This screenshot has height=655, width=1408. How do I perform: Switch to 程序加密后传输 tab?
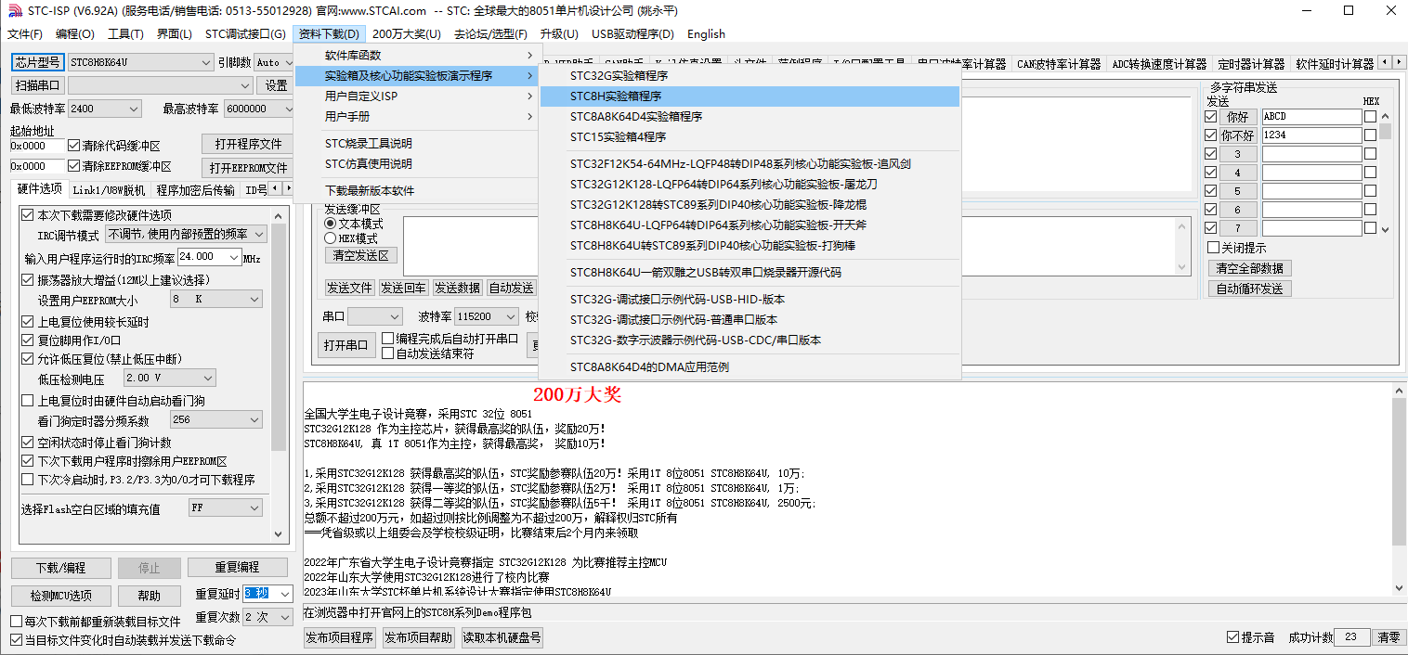click(195, 190)
